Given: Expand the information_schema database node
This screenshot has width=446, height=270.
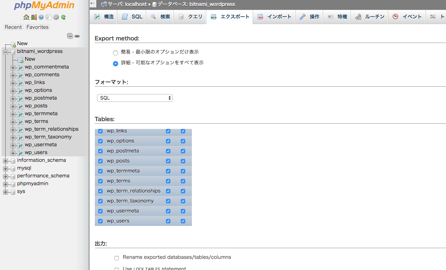Looking at the screenshot, I should (5, 161).
